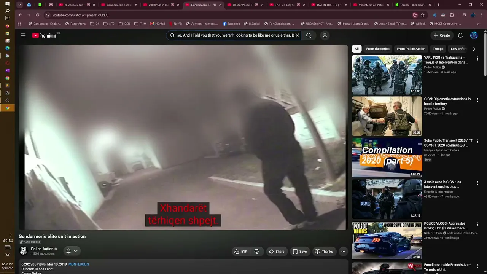Open options for GIGN Diplomatic extractions video
The image size is (487, 274).
pos(477,100)
